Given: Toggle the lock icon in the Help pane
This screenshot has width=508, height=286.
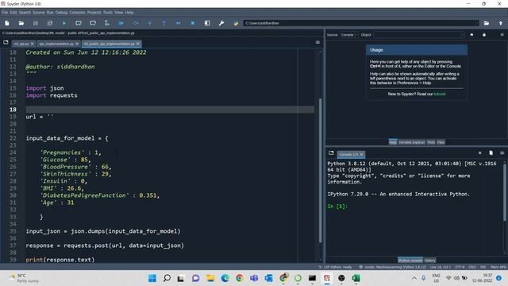Looking at the screenshot, I should [x=484, y=35].
